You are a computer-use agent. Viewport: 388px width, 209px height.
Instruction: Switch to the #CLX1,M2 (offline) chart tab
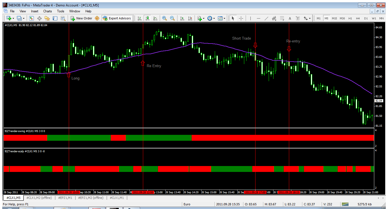click(x=39, y=198)
